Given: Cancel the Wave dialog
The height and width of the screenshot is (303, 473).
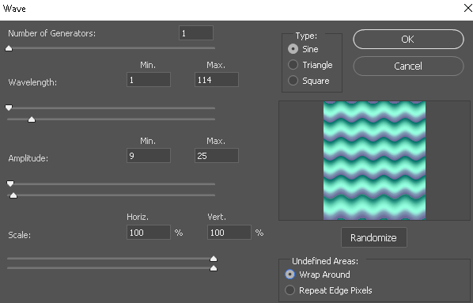Looking at the screenshot, I should pyautogui.click(x=408, y=66).
